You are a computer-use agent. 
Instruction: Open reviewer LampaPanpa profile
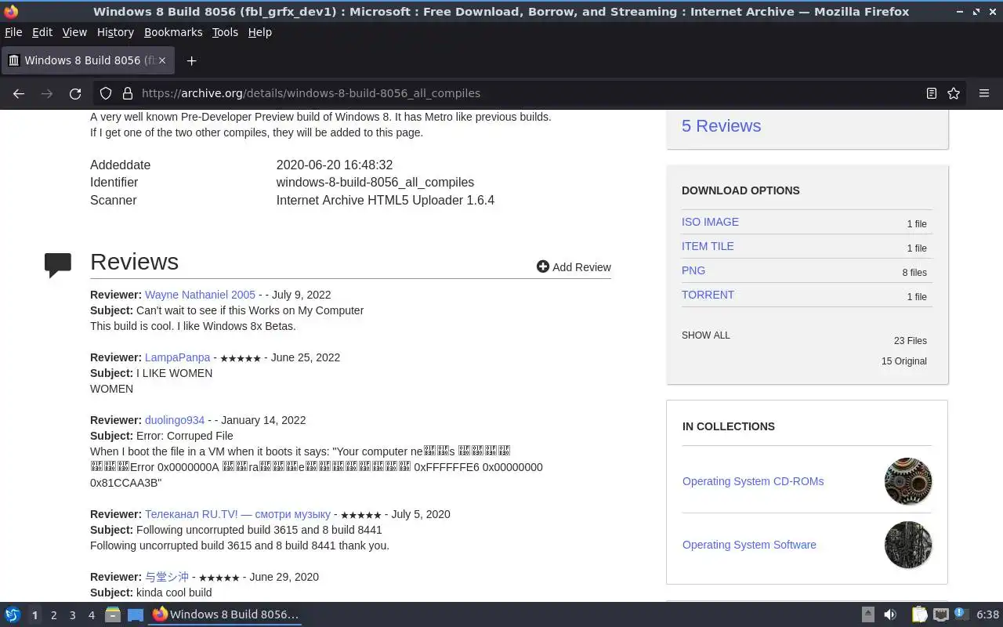pos(178,357)
